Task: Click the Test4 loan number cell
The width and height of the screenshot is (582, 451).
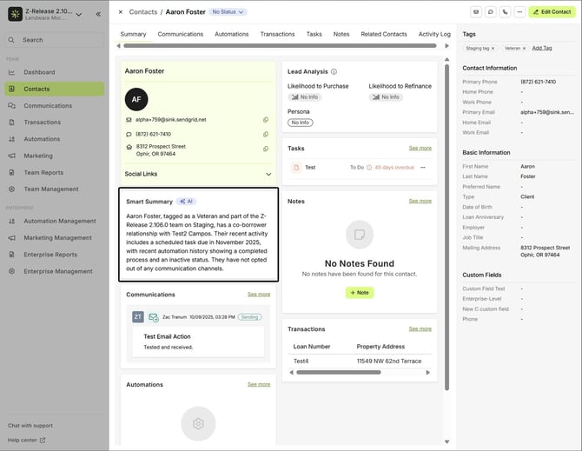Action: tap(301, 361)
